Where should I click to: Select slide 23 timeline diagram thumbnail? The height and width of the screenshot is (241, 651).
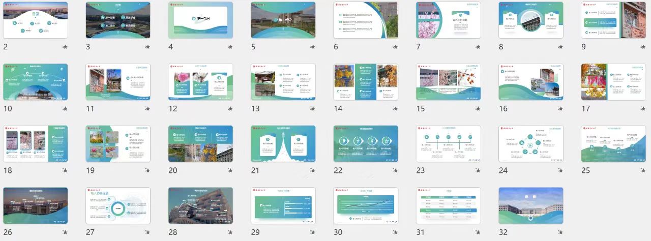click(x=448, y=144)
